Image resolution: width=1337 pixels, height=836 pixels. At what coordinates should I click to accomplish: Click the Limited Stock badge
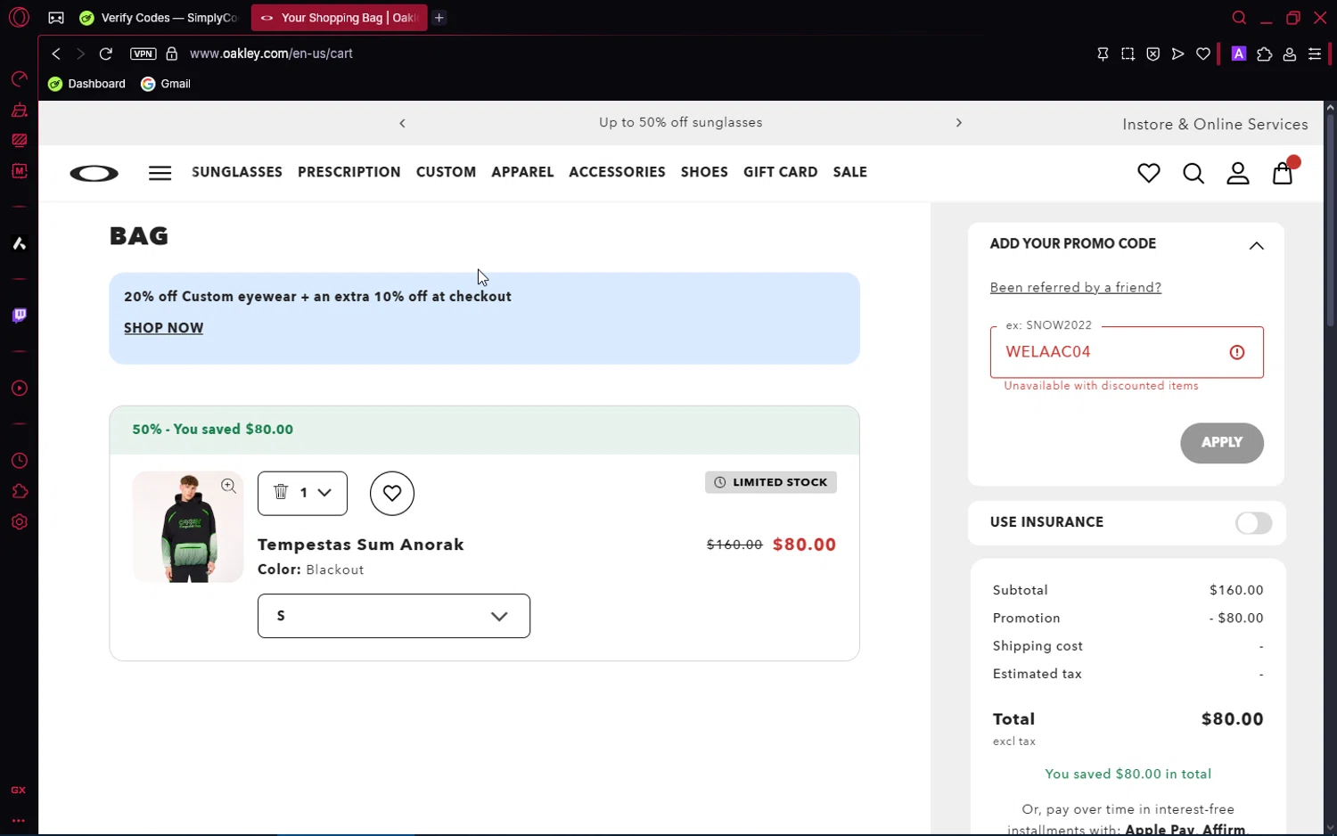[x=771, y=482]
